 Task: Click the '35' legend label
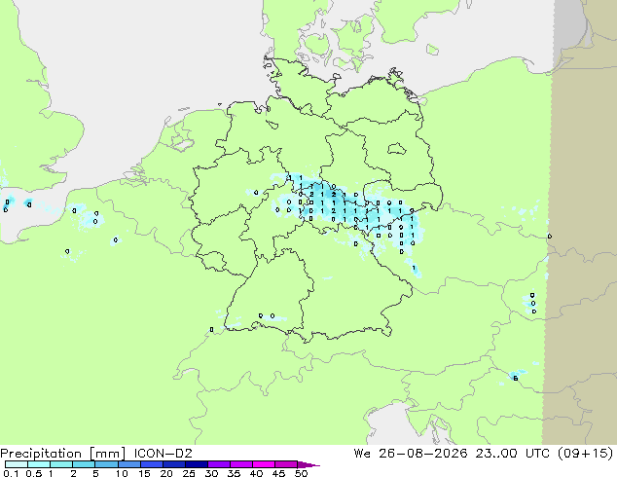point(234,473)
